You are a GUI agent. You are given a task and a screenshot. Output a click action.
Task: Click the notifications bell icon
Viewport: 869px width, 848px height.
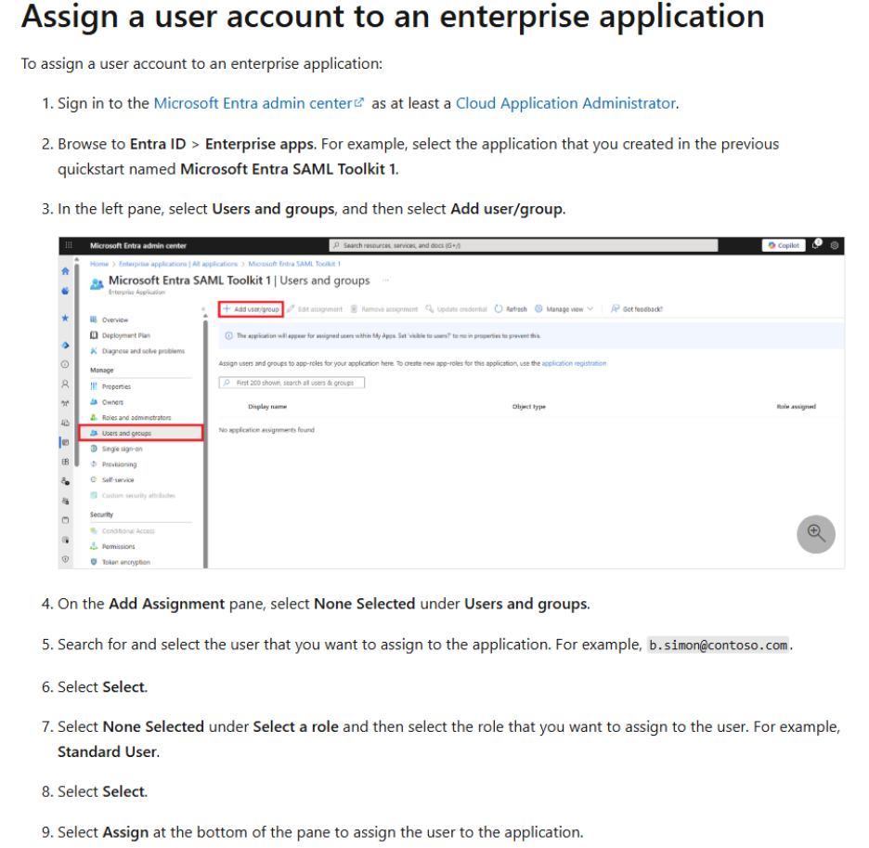coord(816,244)
